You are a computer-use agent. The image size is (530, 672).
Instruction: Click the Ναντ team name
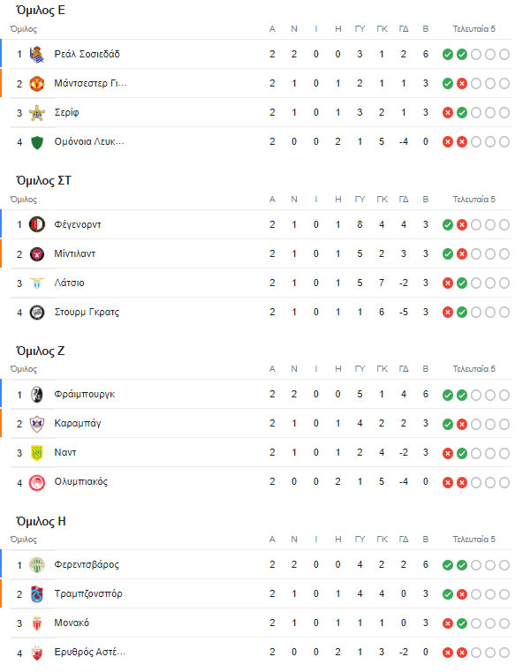65,452
